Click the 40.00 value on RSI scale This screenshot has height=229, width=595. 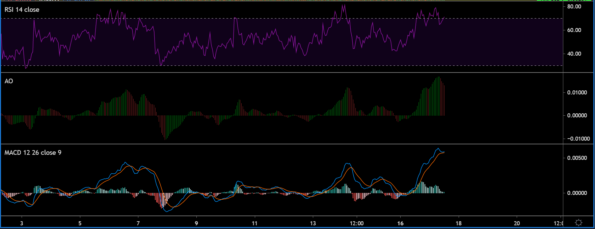574,54
